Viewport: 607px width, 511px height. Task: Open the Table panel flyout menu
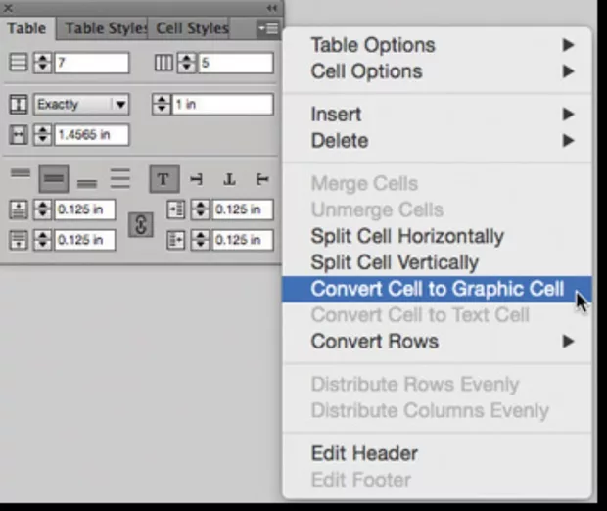[267, 28]
